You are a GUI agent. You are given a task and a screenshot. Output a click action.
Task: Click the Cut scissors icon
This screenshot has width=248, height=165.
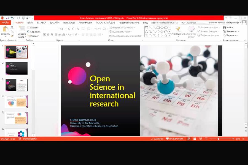(12, 28)
